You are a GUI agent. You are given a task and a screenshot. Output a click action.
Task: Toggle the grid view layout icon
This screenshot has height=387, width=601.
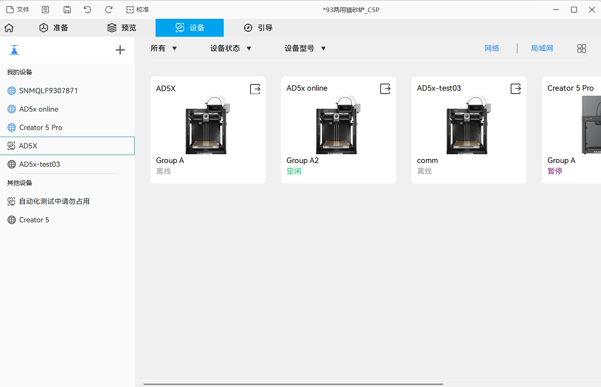(x=582, y=48)
